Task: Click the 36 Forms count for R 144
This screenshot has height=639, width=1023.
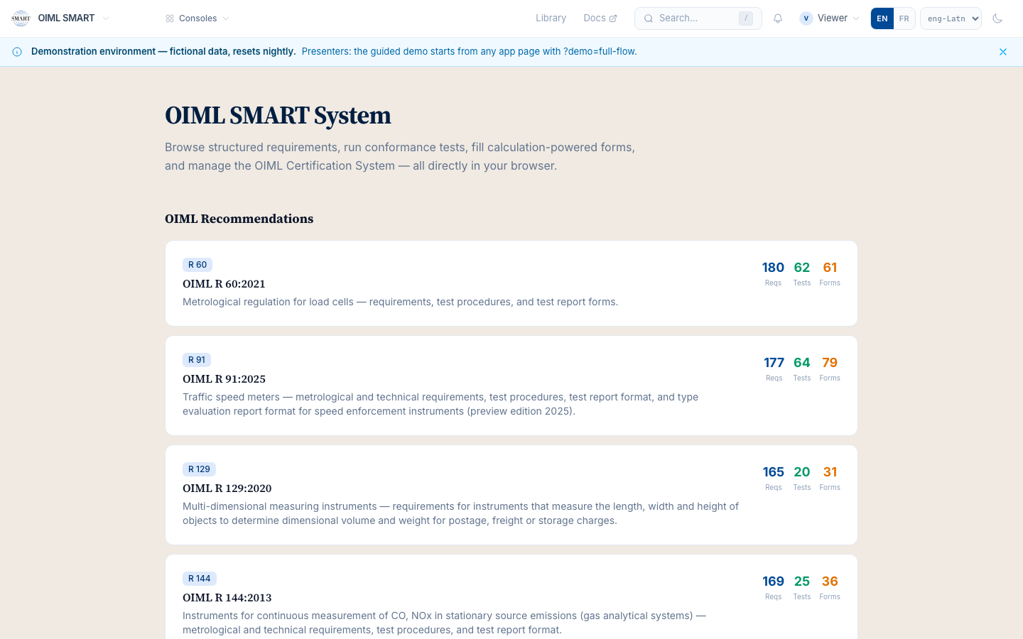Action: coord(830,587)
